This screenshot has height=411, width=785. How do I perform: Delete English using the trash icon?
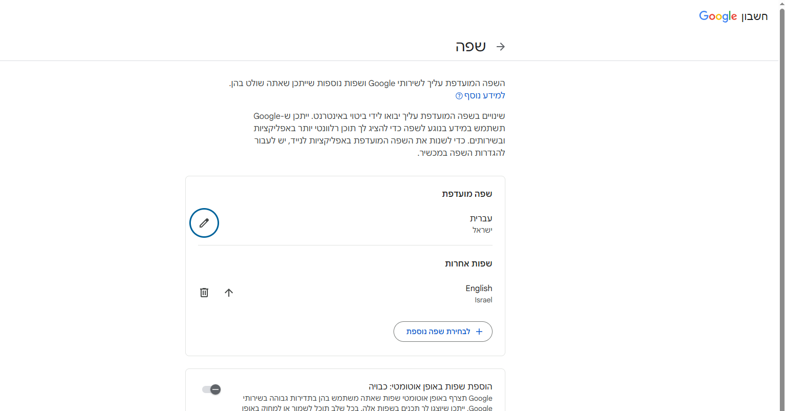point(204,293)
